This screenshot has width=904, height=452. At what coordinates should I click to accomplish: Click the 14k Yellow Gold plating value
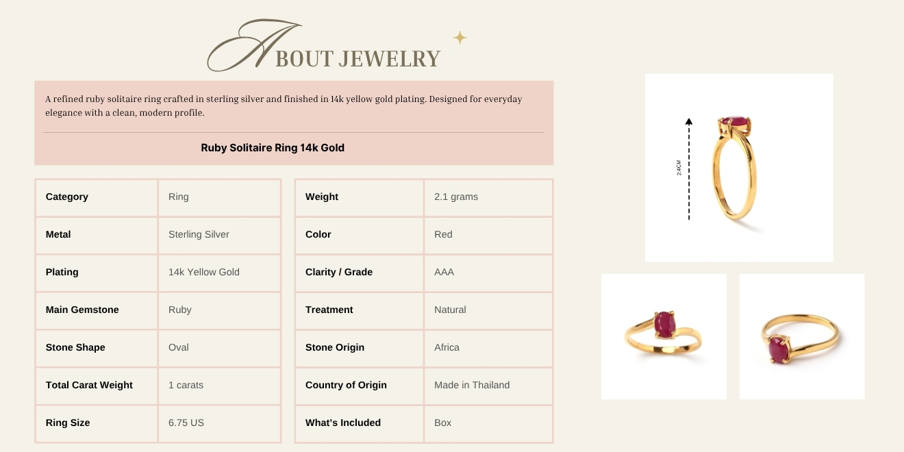click(204, 272)
